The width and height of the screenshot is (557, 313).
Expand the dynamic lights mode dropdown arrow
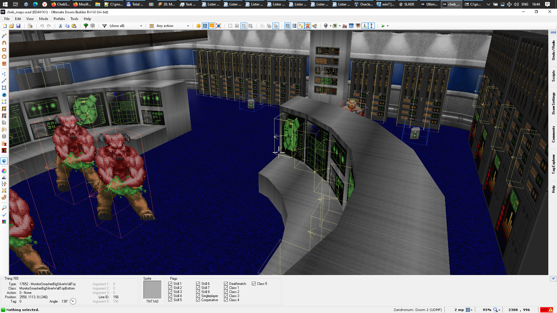point(330,26)
